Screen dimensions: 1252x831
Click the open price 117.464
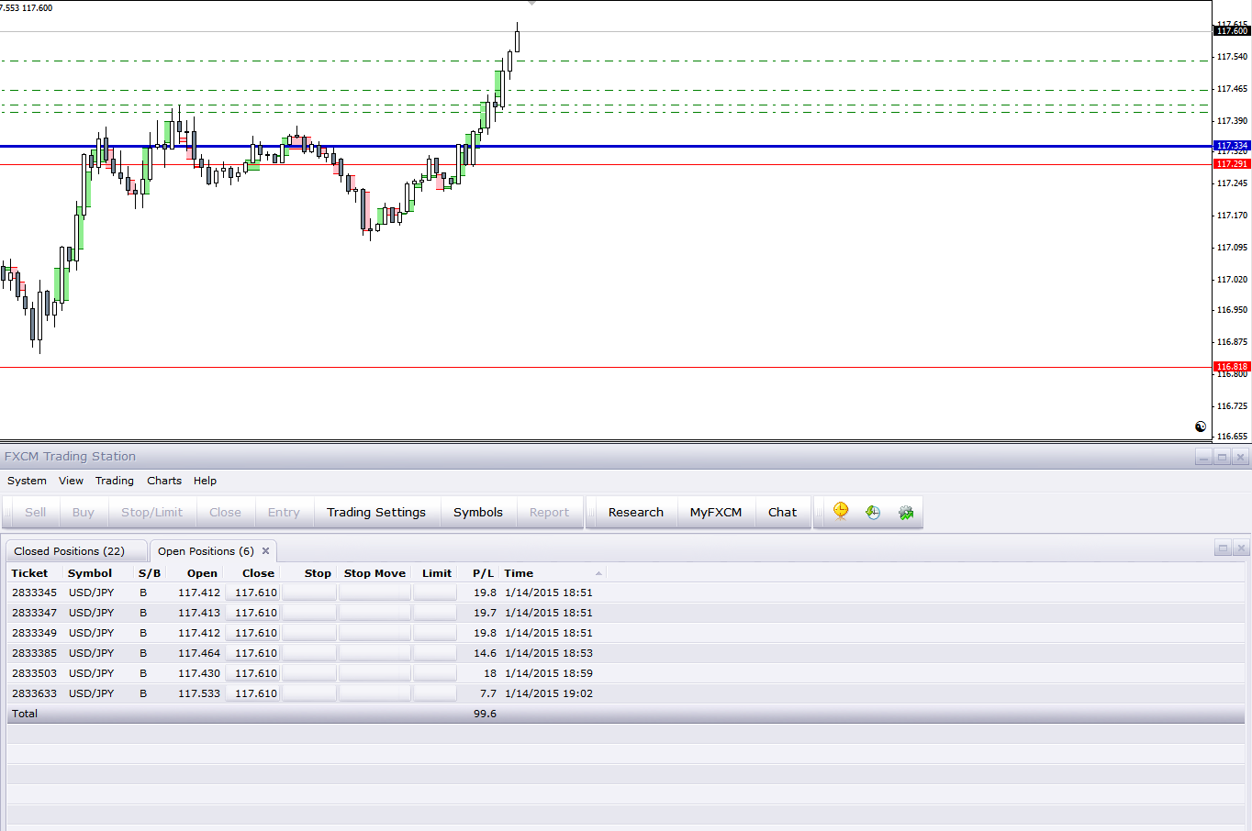(x=199, y=653)
